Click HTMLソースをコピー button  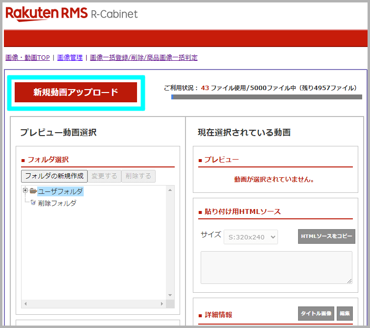326,236
